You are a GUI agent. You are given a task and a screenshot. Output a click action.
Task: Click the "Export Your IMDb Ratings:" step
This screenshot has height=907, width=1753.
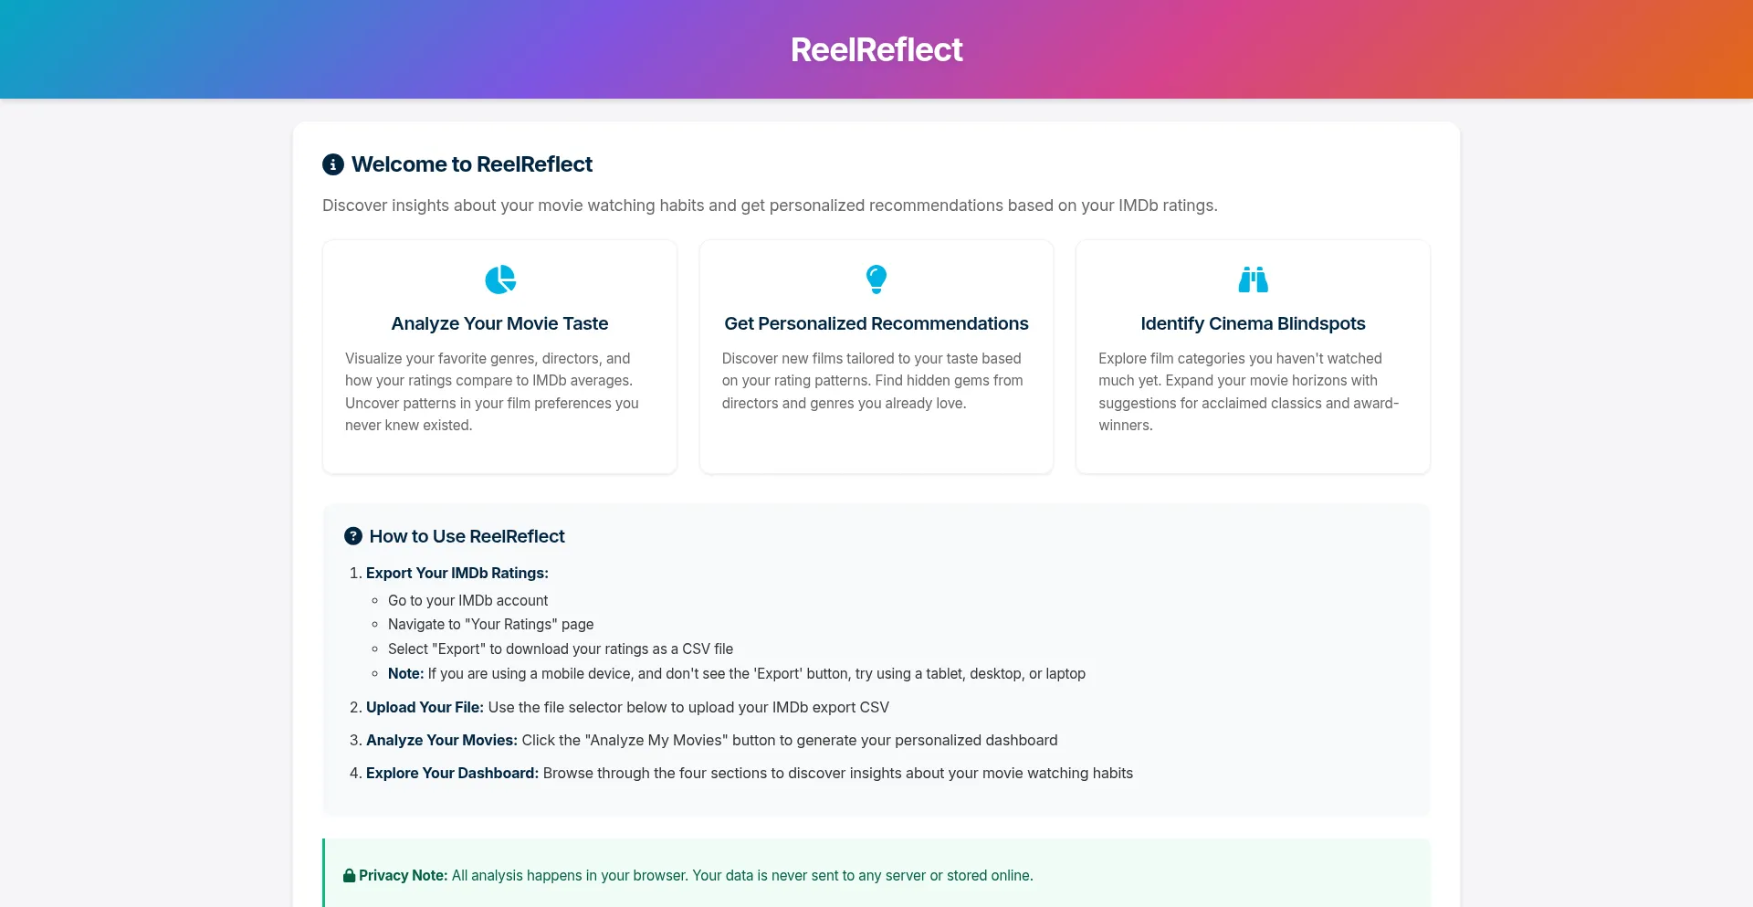[x=457, y=573]
